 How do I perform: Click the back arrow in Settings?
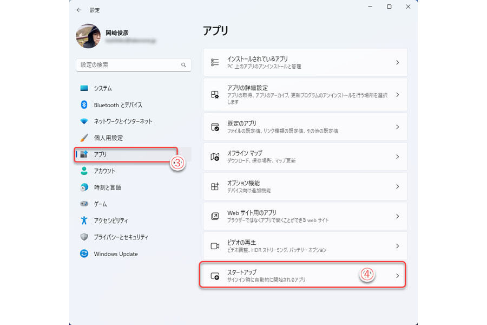[x=79, y=10]
